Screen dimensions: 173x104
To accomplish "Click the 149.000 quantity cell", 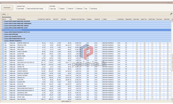I will click(57, 45).
